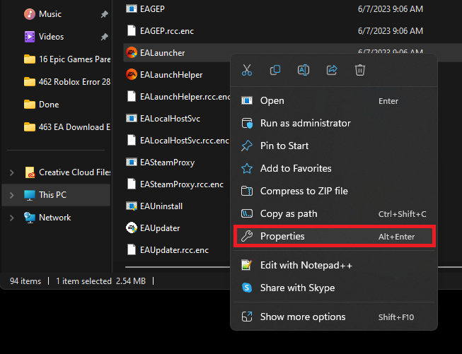Select Compress to ZIP file
This screenshot has height=354, width=462.
pos(334,191)
